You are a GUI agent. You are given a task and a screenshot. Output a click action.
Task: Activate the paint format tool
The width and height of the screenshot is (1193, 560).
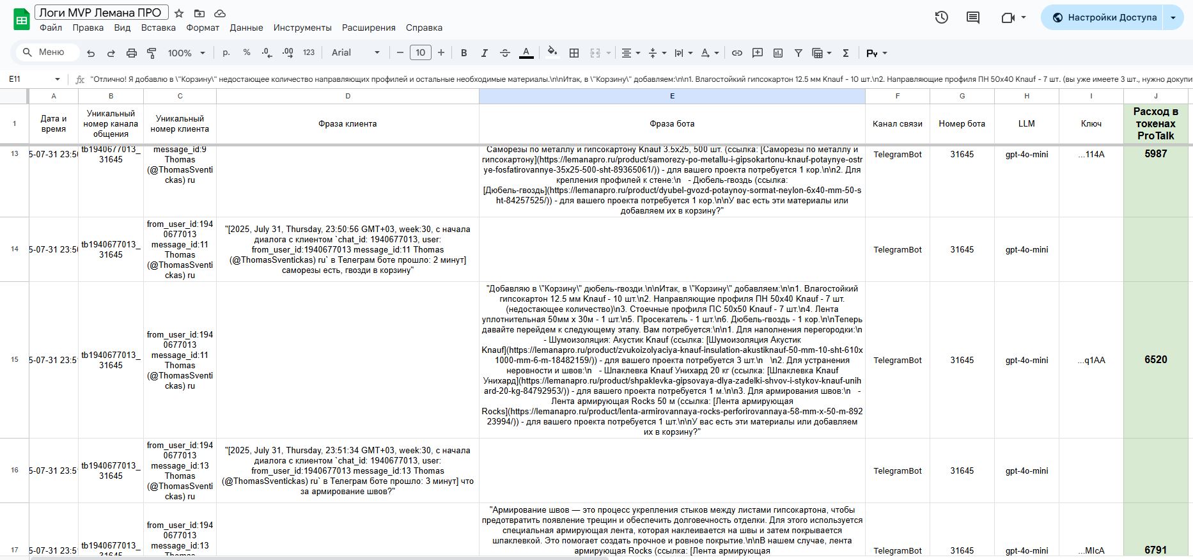tap(152, 53)
